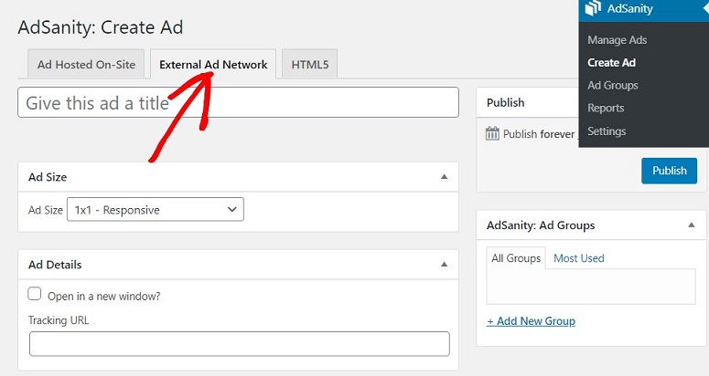
Task: Collapse the AdSanity: Ad Groups panel triangle
Action: click(691, 225)
